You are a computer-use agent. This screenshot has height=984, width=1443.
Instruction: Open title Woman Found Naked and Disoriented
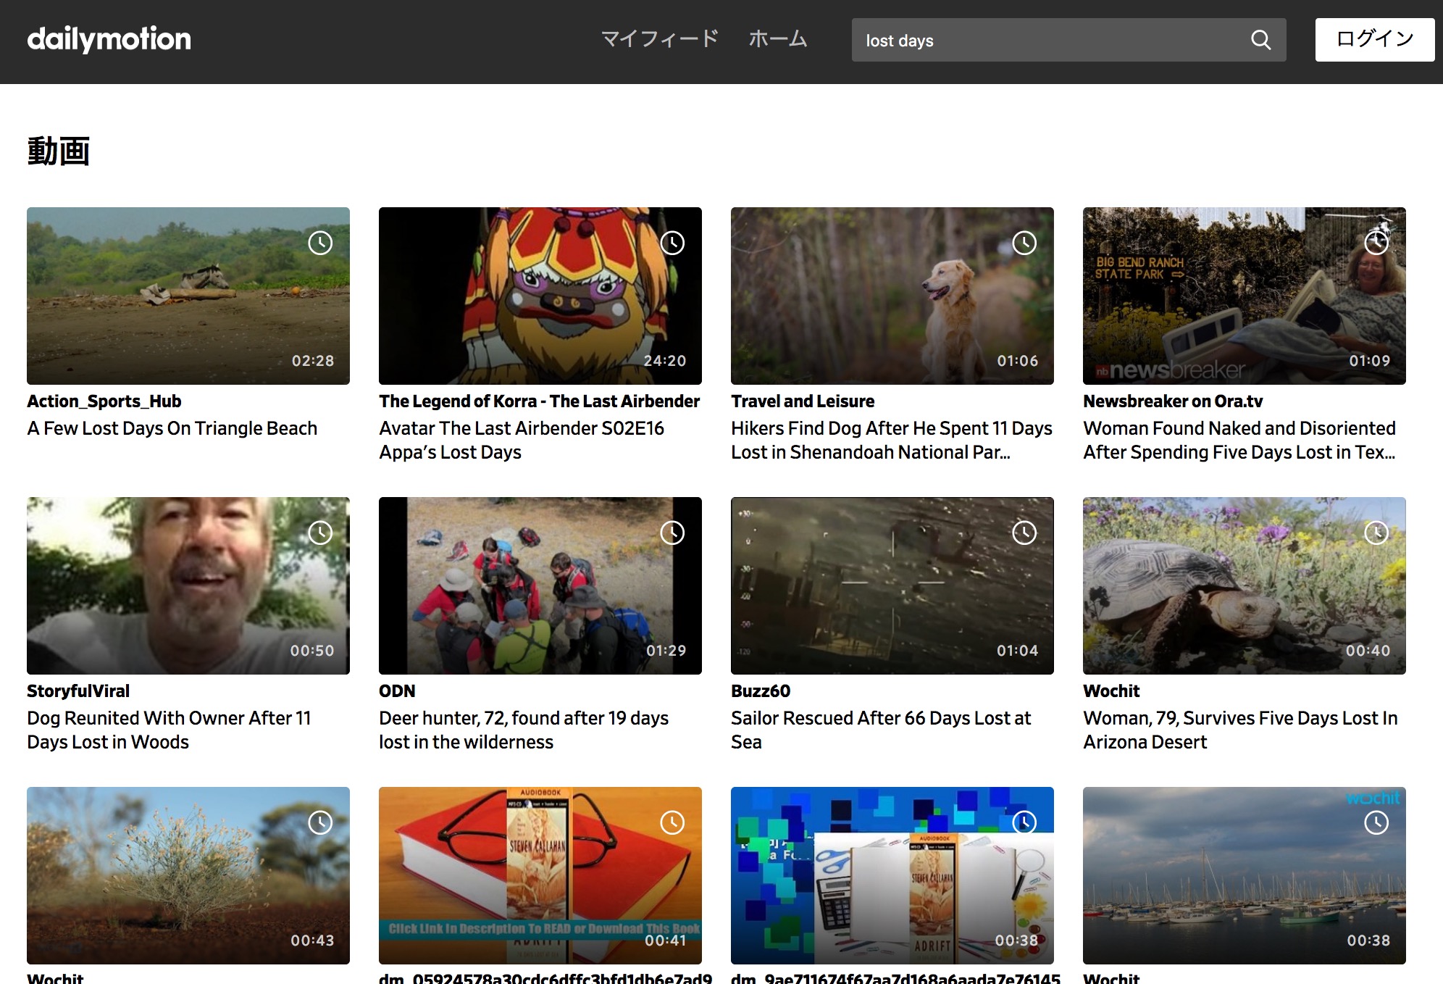[x=1239, y=440]
